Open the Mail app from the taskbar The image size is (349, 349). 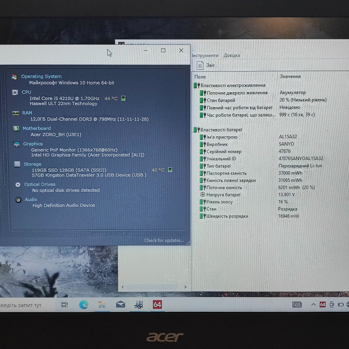121,305
